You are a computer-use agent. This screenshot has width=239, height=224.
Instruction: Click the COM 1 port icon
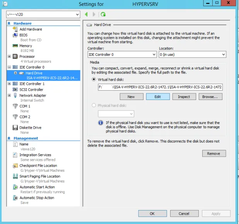(15, 106)
